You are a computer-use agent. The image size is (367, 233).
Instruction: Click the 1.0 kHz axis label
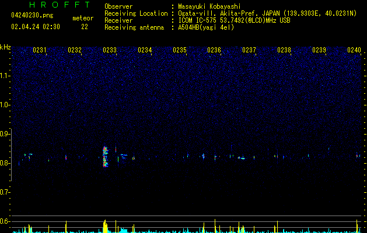[x=5, y=105]
